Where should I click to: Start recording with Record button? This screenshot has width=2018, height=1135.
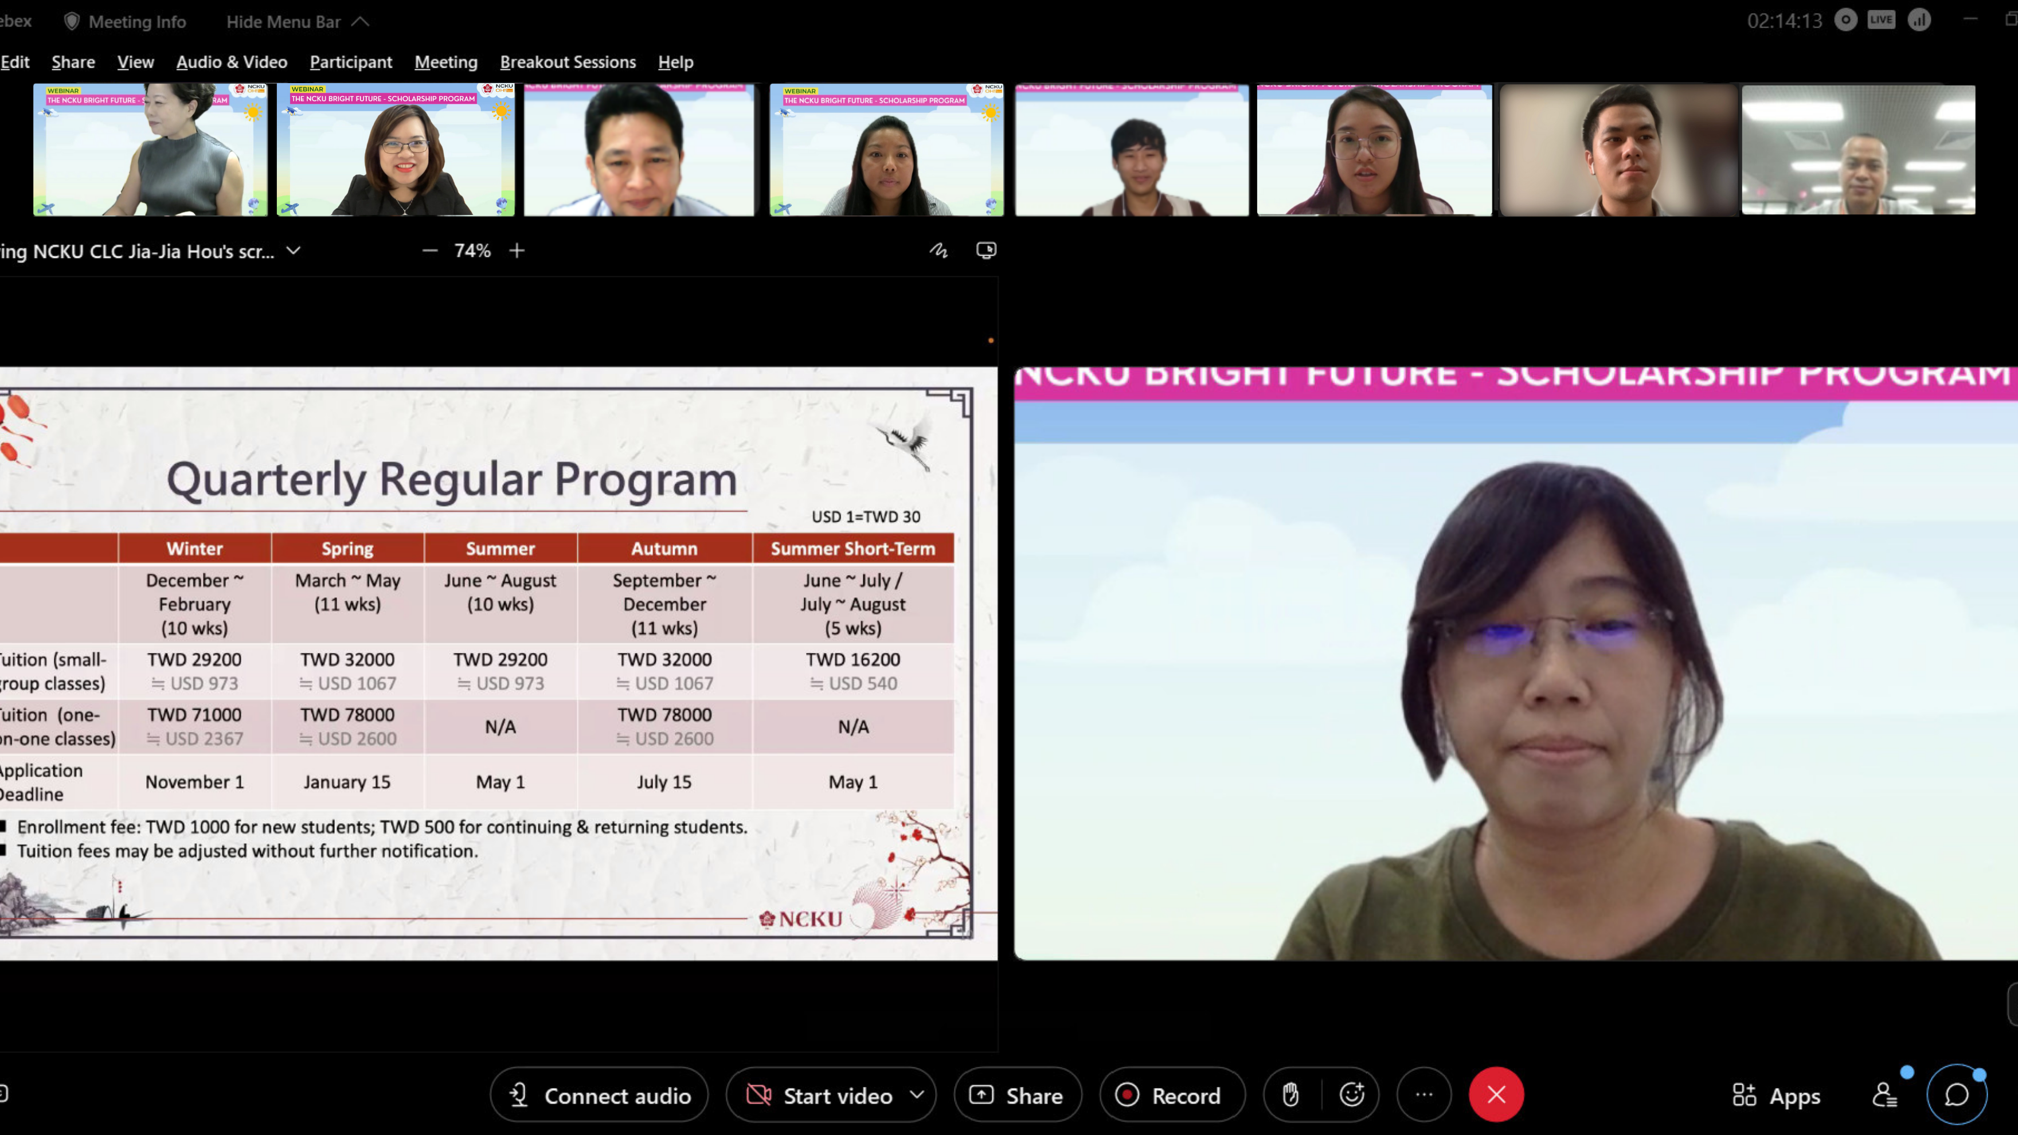click(x=1172, y=1095)
